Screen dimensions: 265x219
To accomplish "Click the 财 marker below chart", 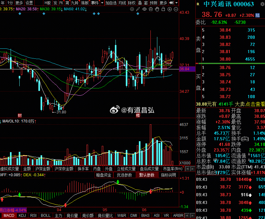I will 20,116.
